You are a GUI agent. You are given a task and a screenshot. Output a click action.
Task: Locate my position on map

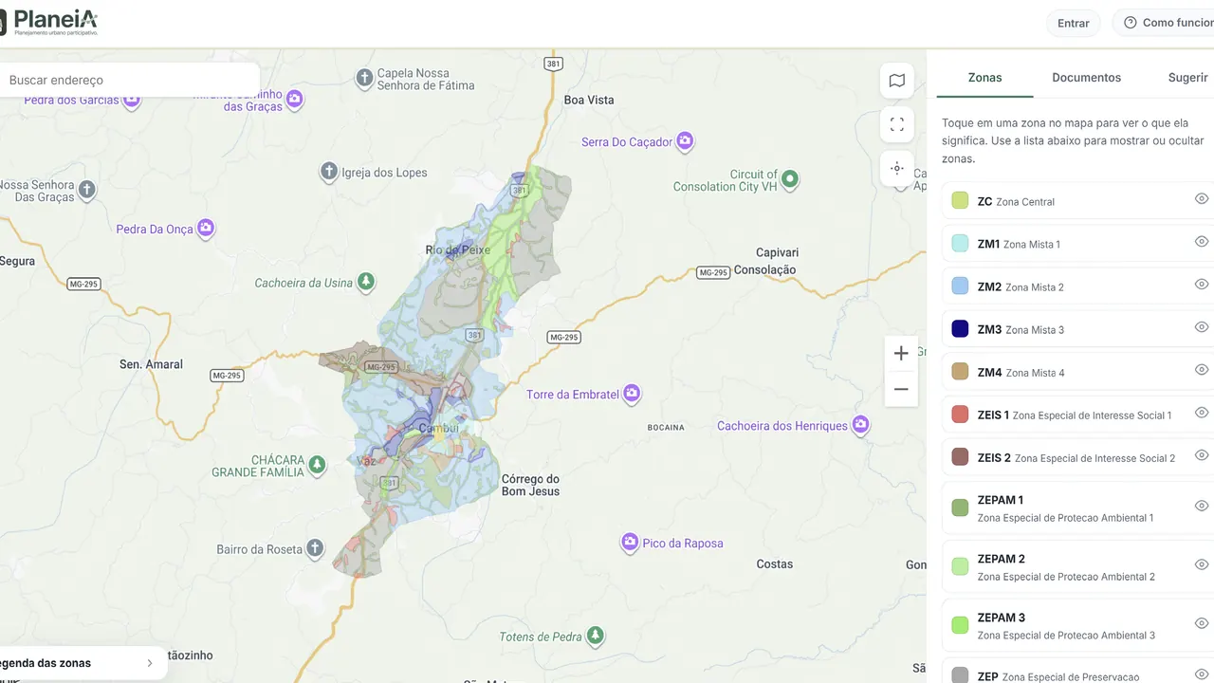(x=897, y=168)
